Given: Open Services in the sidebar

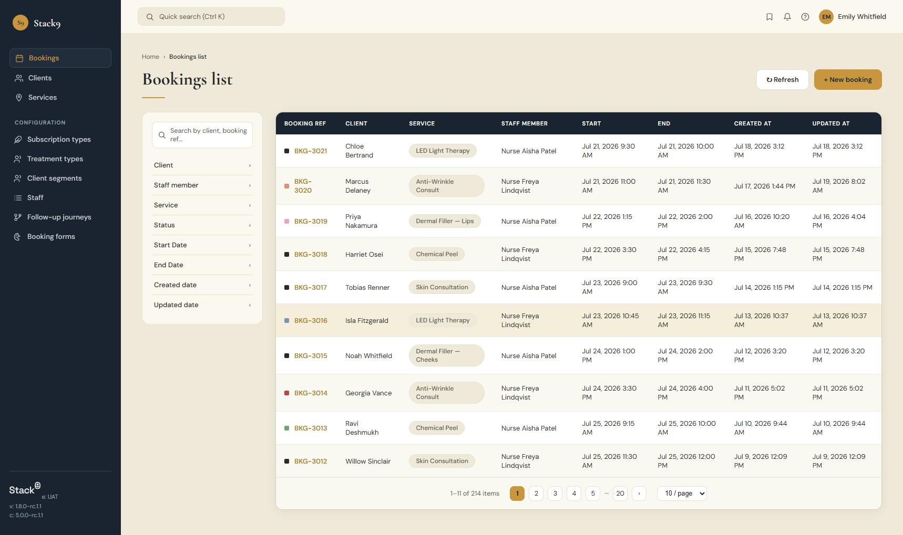Looking at the screenshot, I should 60,98.
